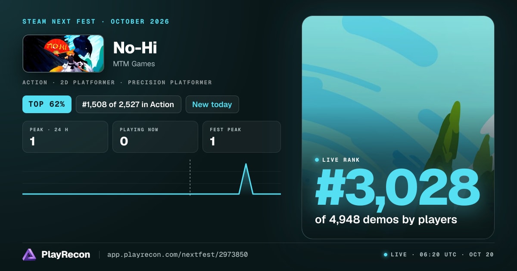Select the TOP 62% badge
This screenshot has width=517, height=271.
pyautogui.click(x=47, y=105)
